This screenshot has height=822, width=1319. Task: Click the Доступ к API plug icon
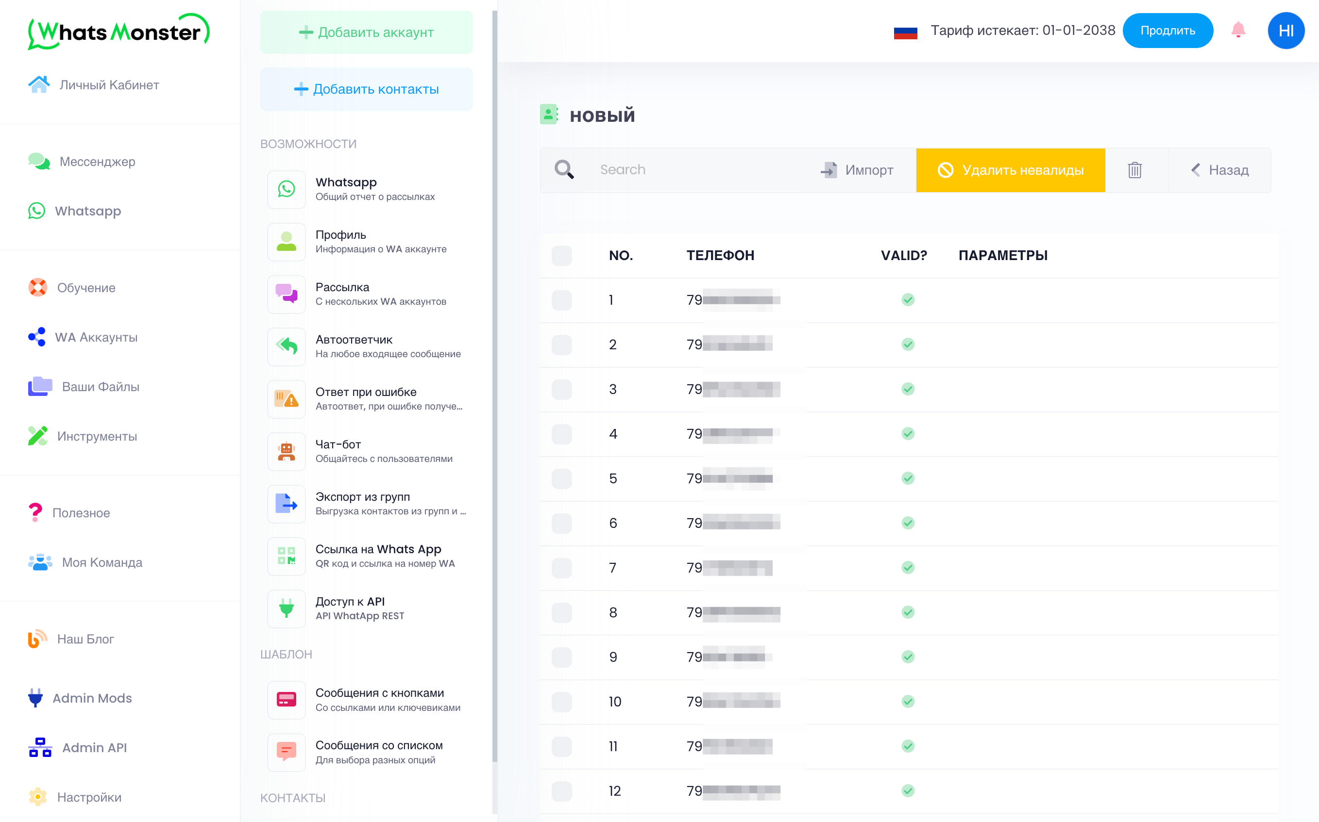click(287, 608)
